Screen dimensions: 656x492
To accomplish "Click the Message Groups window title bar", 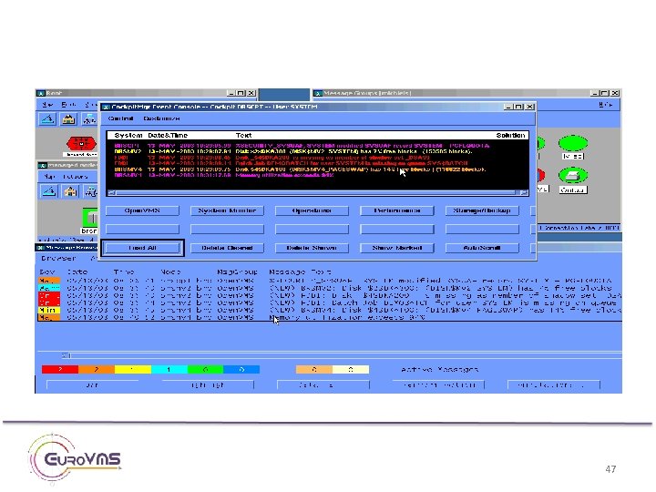I will [x=466, y=93].
